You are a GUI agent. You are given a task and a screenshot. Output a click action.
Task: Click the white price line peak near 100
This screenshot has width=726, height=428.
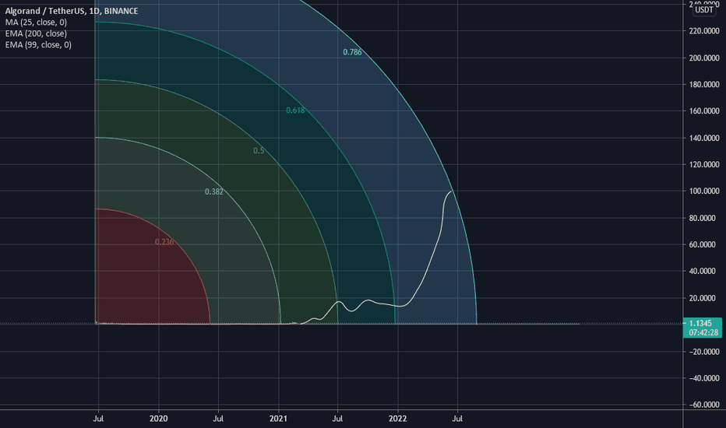pos(450,191)
